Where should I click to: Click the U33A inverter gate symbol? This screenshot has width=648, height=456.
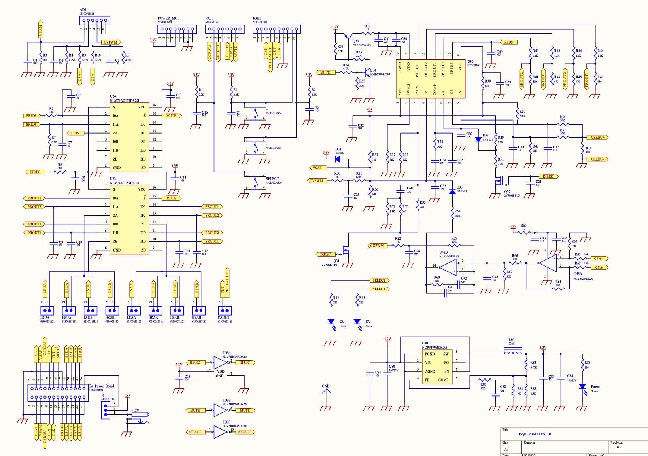pos(221,362)
